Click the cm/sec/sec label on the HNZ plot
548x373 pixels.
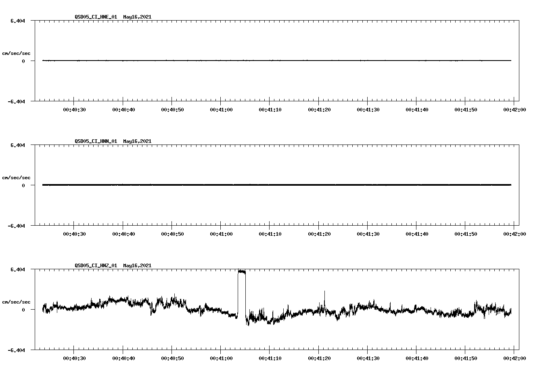(x=17, y=301)
